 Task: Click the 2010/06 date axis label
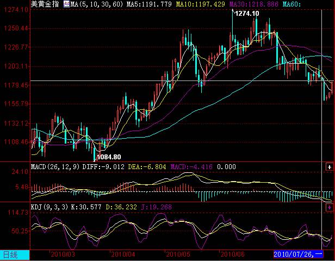[232, 254]
